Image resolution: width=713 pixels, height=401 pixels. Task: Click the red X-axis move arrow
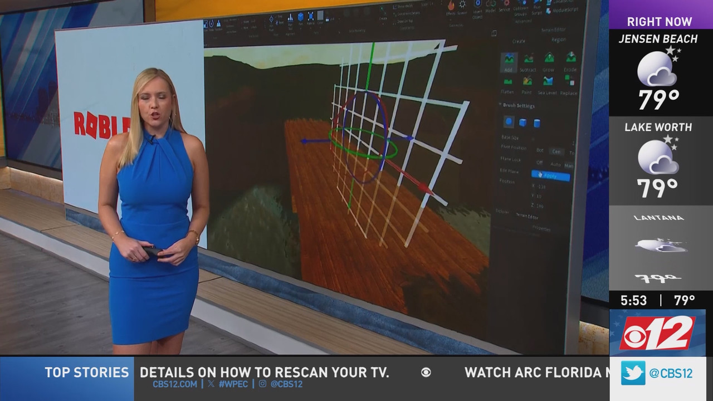tap(424, 187)
